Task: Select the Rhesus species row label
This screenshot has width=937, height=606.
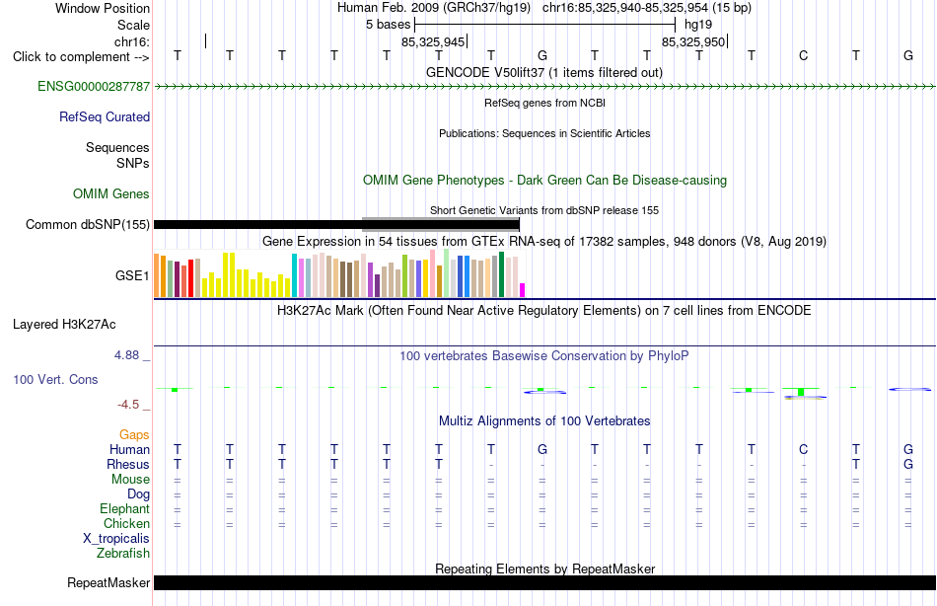Action: pos(128,464)
